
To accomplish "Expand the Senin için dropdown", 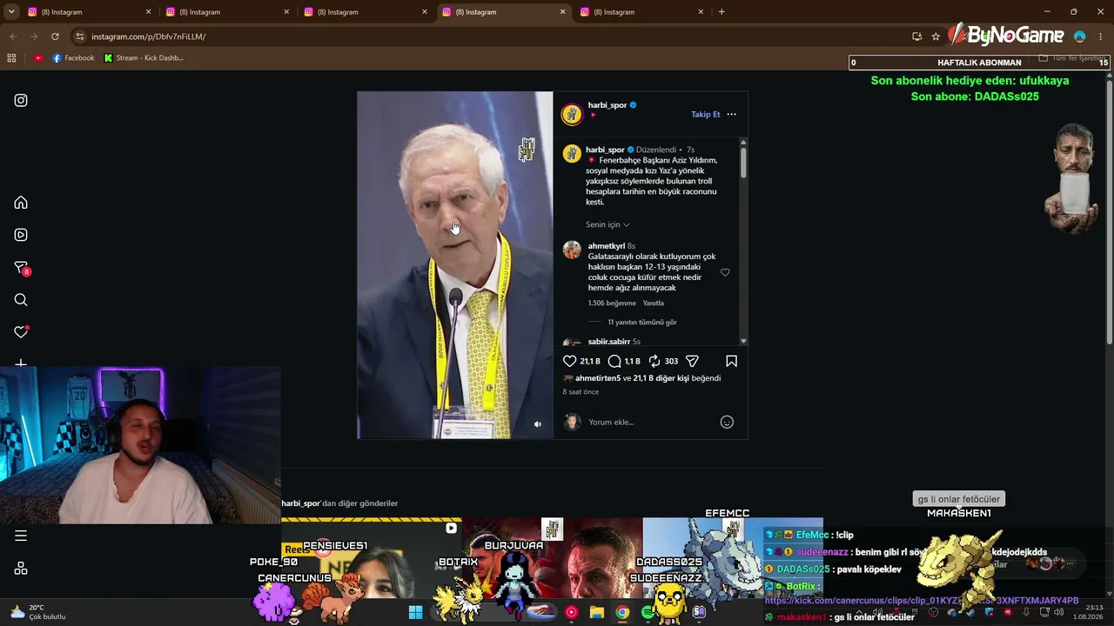I will [x=607, y=224].
